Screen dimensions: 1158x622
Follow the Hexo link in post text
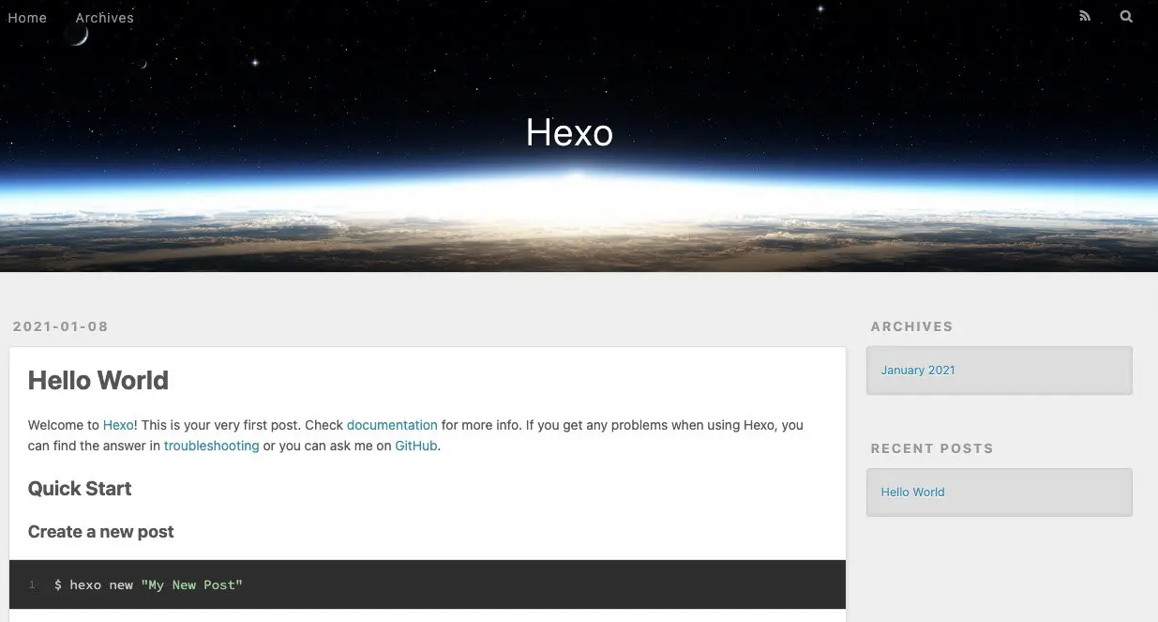(118, 425)
